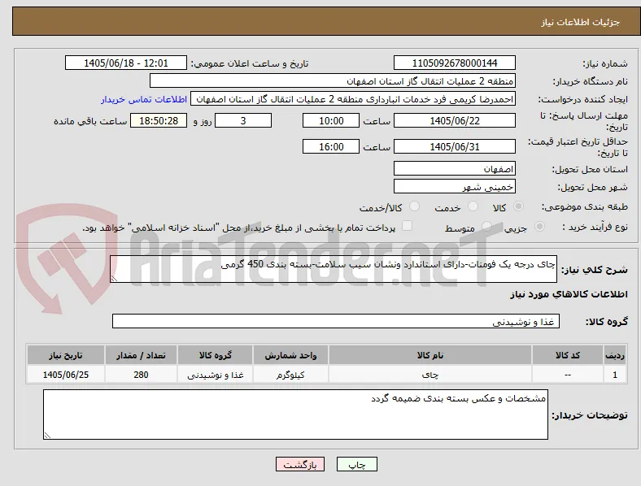
Task: Click the شرح کلی نیاز description textarea
Action: 334,269
